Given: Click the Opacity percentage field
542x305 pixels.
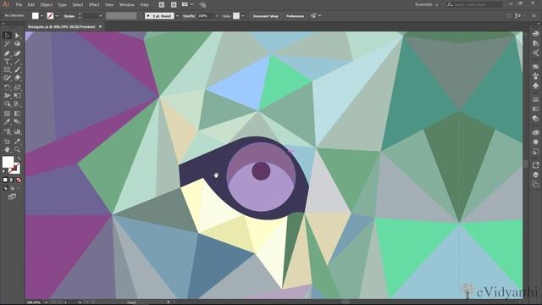Looking at the screenshot, I should [206, 16].
